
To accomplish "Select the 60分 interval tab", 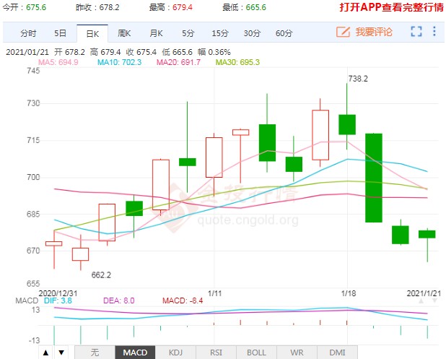I will coord(284,33).
